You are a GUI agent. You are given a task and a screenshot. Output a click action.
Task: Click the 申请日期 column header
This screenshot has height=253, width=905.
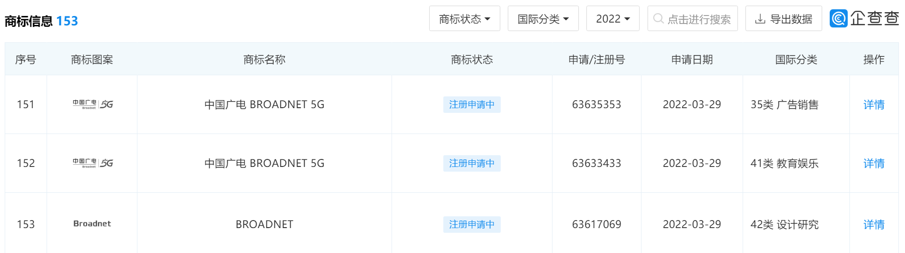coord(692,59)
